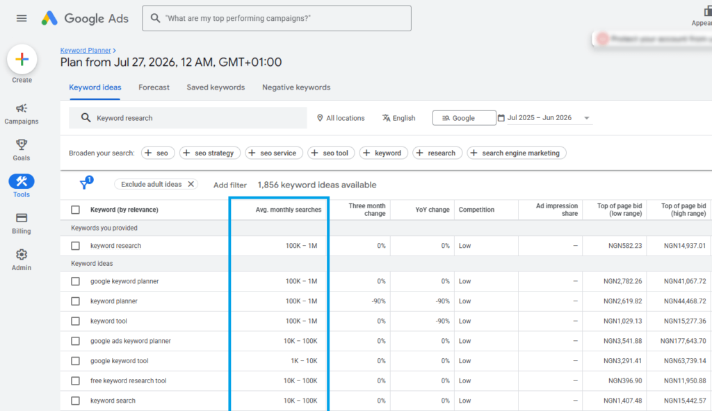Click the top campaign search input

[x=277, y=18]
